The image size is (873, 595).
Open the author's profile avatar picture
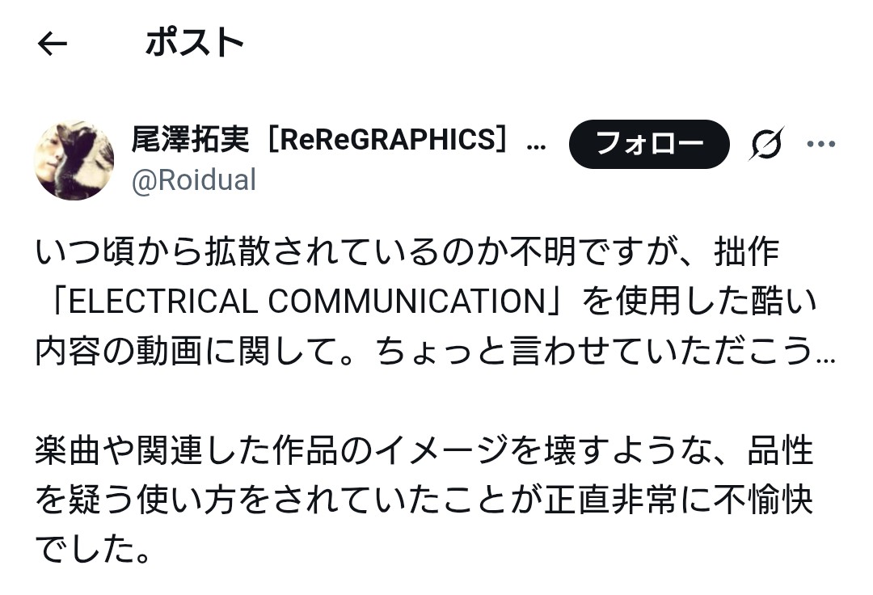[74, 161]
